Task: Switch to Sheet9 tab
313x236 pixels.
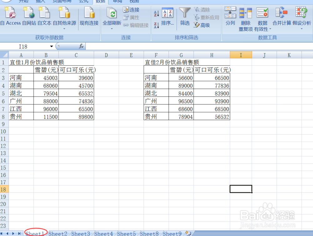Action: coord(172,233)
